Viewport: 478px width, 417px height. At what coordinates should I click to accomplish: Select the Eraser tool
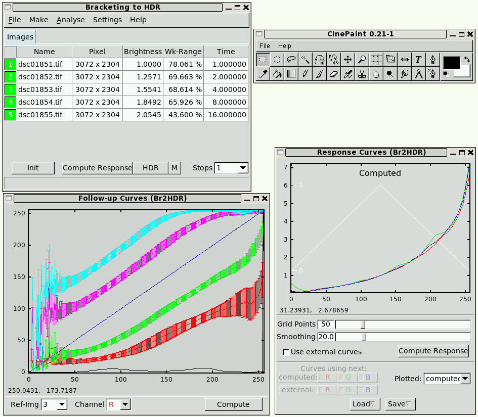[334, 74]
